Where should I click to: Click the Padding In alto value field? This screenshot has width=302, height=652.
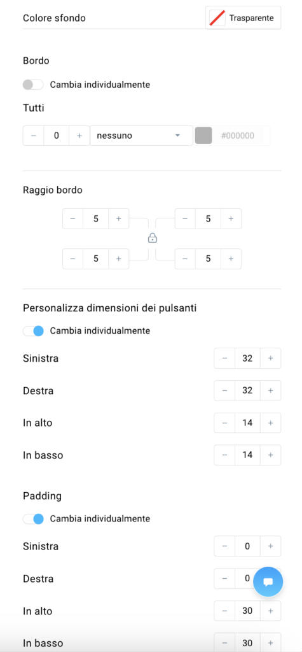pyautogui.click(x=247, y=611)
